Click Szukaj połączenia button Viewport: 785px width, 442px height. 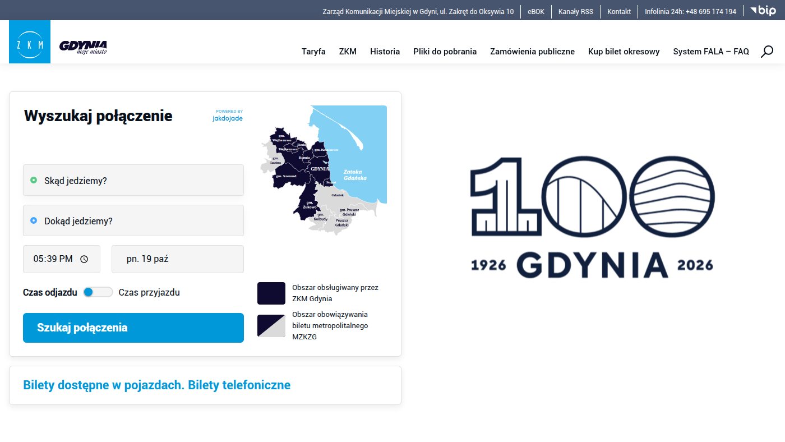pyautogui.click(x=133, y=328)
